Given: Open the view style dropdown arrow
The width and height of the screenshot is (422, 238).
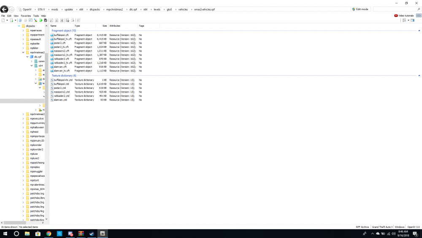Looking at the screenshot, I should [408, 20].
